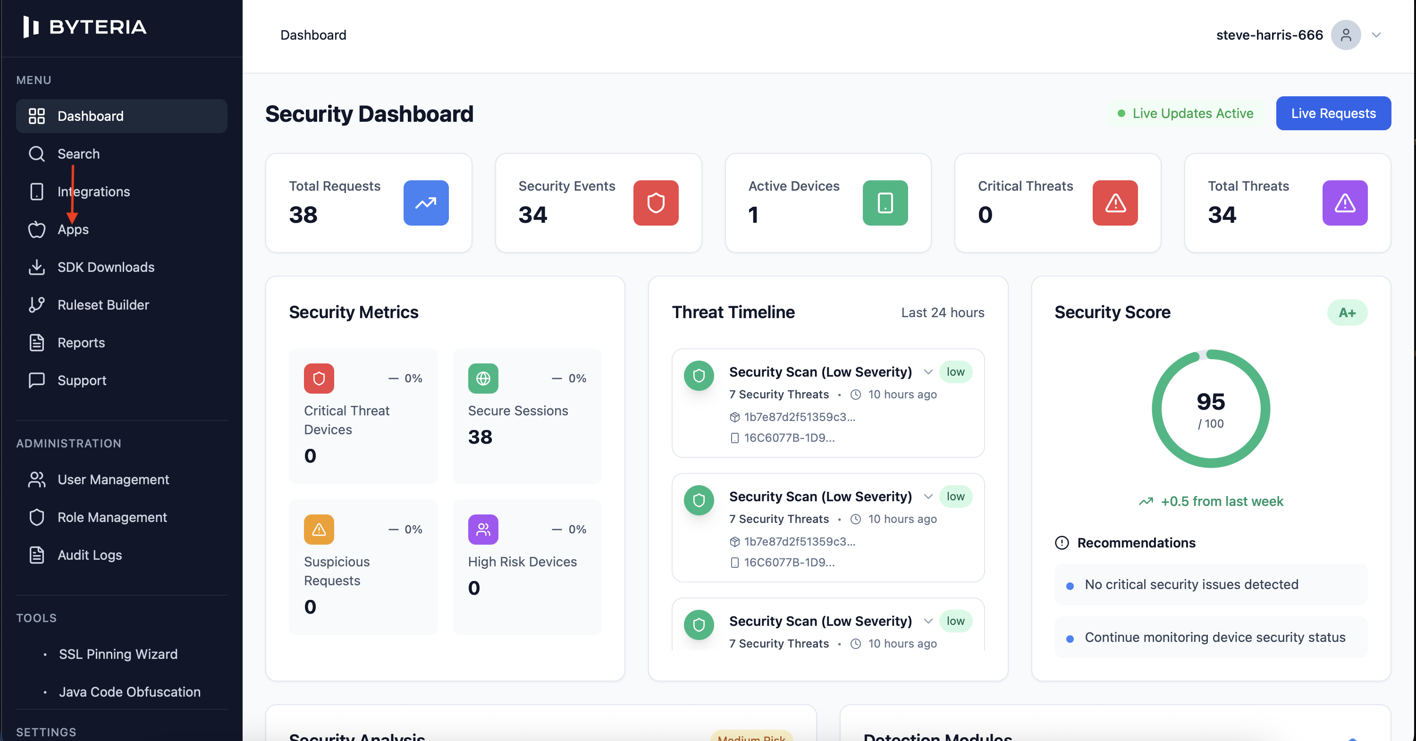Screen dimensions: 1416x741
Task: Click the SDK Downloads download icon
Action: point(36,267)
